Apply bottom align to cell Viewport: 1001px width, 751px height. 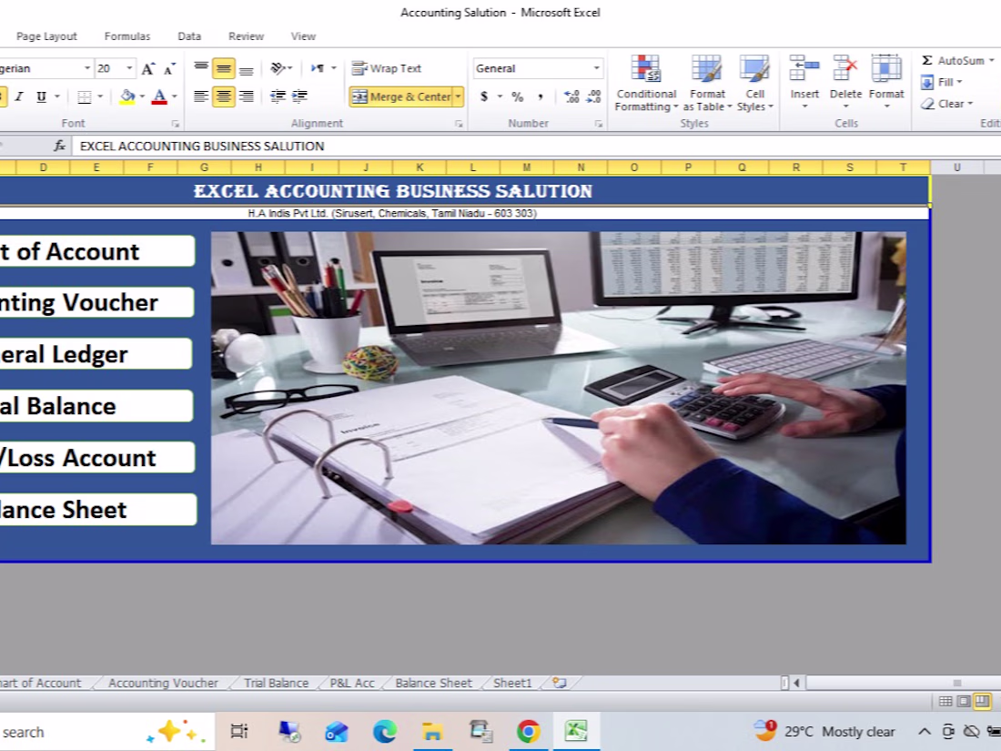pyautogui.click(x=246, y=67)
